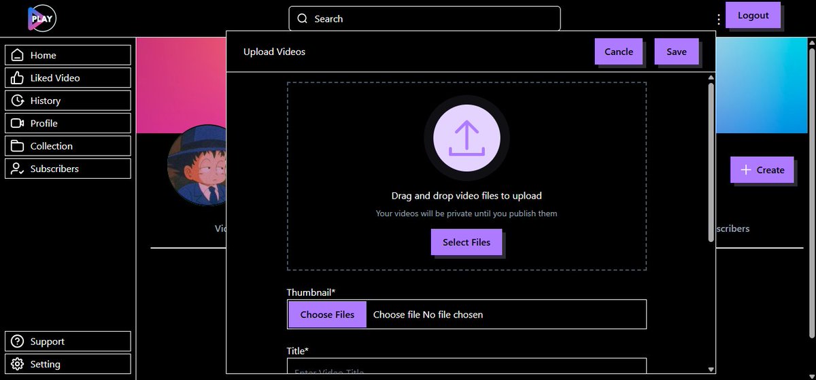Click the "Title*" label

pyautogui.click(x=298, y=351)
